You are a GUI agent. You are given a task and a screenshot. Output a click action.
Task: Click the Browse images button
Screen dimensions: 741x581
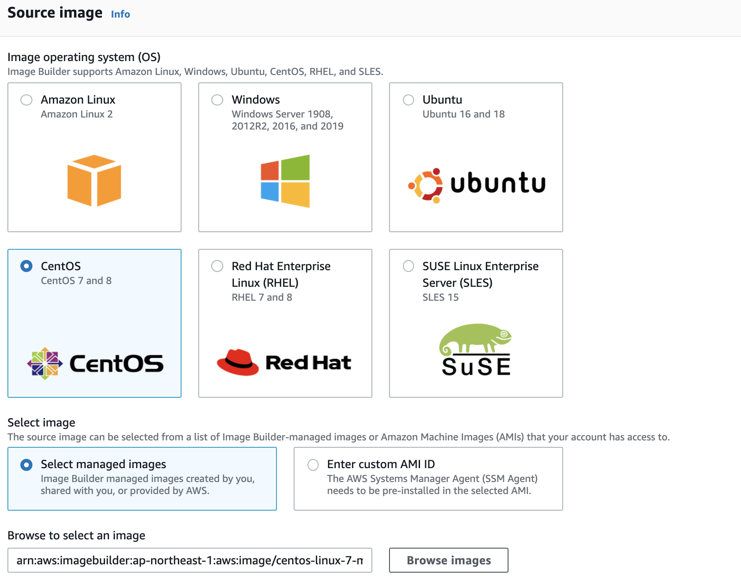coord(449,560)
